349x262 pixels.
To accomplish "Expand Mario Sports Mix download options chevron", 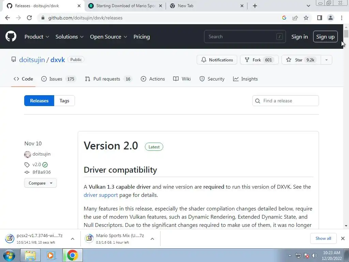I will (x=152, y=239).
